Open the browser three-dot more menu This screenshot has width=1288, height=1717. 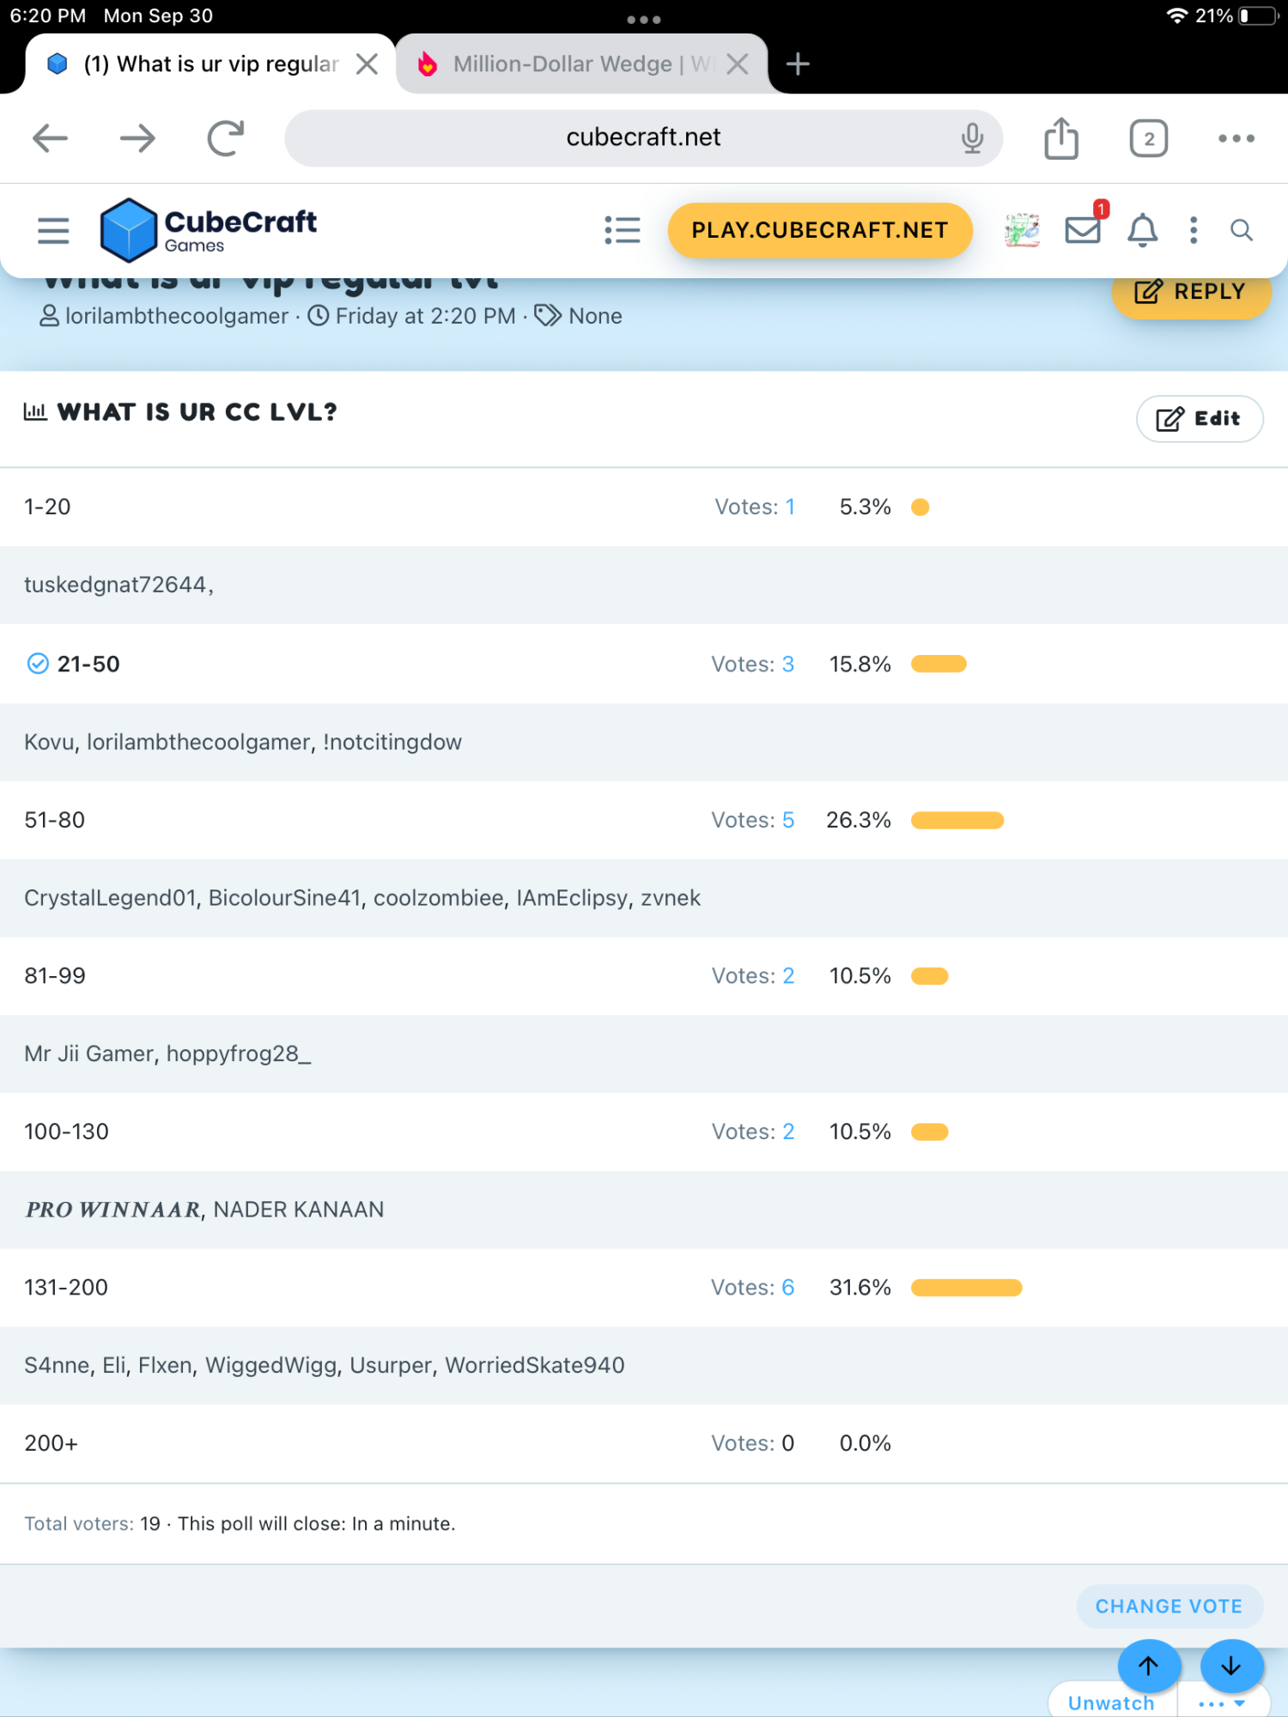click(x=1236, y=138)
